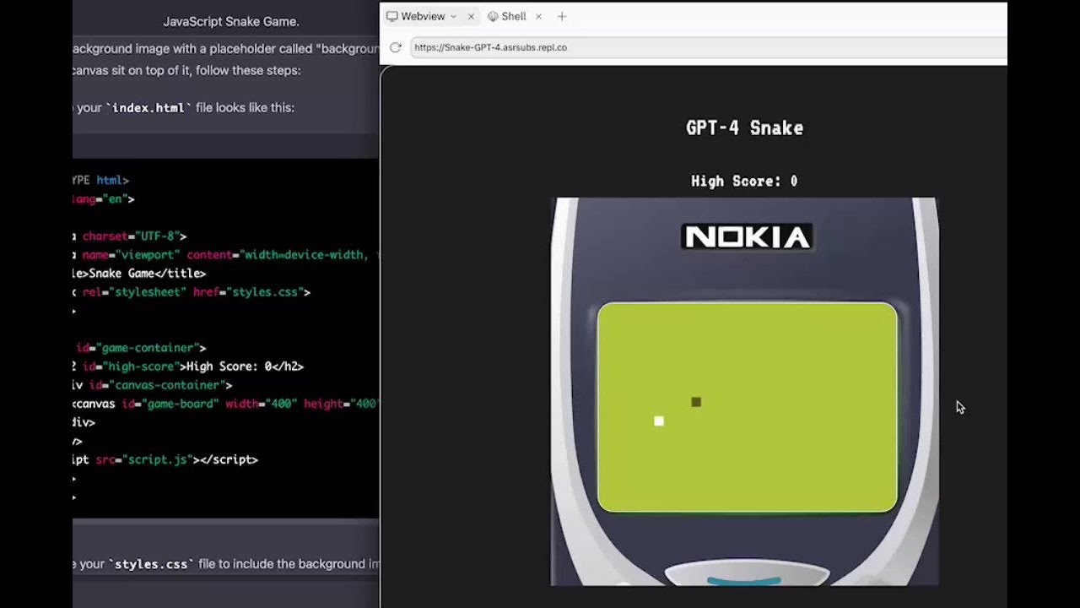The height and width of the screenshot is (608, 1080).
Task: Click the charset="UTF-8" code line
Action: 130,236
